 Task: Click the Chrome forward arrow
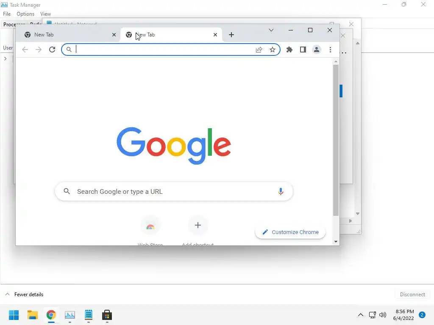tap(39, 50)
